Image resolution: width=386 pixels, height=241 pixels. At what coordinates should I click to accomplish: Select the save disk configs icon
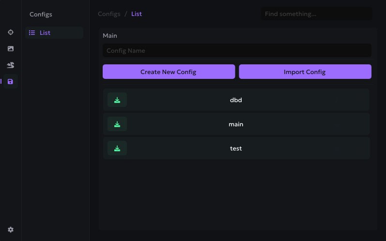(x=11, y=82)
